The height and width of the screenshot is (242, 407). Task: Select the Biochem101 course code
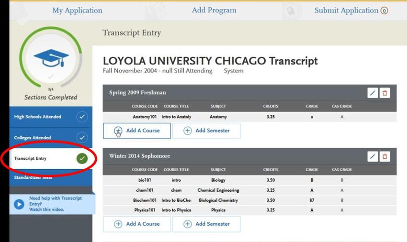(145, 200)
